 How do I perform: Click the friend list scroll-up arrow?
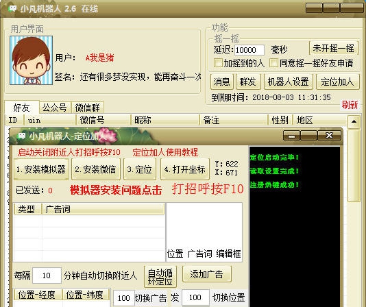click(x=354, y=121)
